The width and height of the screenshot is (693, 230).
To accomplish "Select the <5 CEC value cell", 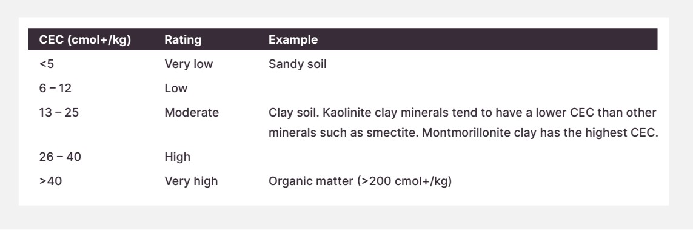I will click(47, 64).
